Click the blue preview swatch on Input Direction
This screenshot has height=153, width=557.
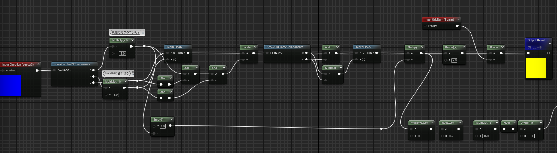pyautogui.click(x=10, y=85)
